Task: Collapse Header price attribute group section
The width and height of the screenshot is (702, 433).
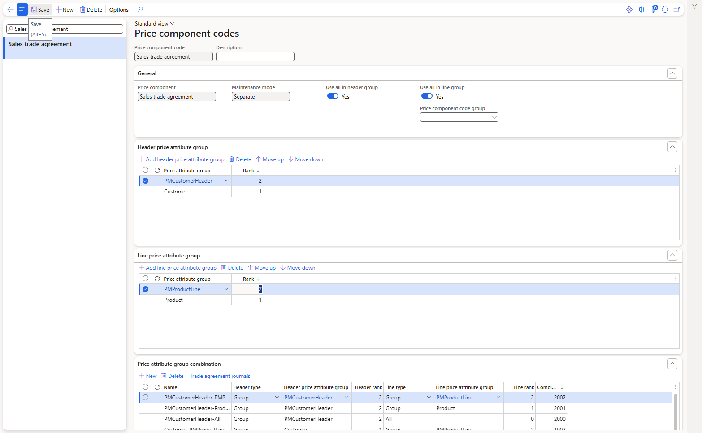Action: (x=672, y=147)
